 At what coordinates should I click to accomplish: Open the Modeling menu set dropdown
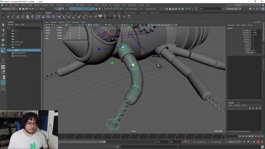[x=8, y=9]
